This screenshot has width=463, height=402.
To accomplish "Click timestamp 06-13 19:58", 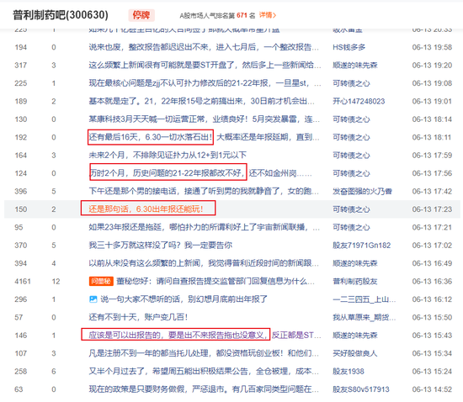I will pyautogui.click(x=432, y=47).
